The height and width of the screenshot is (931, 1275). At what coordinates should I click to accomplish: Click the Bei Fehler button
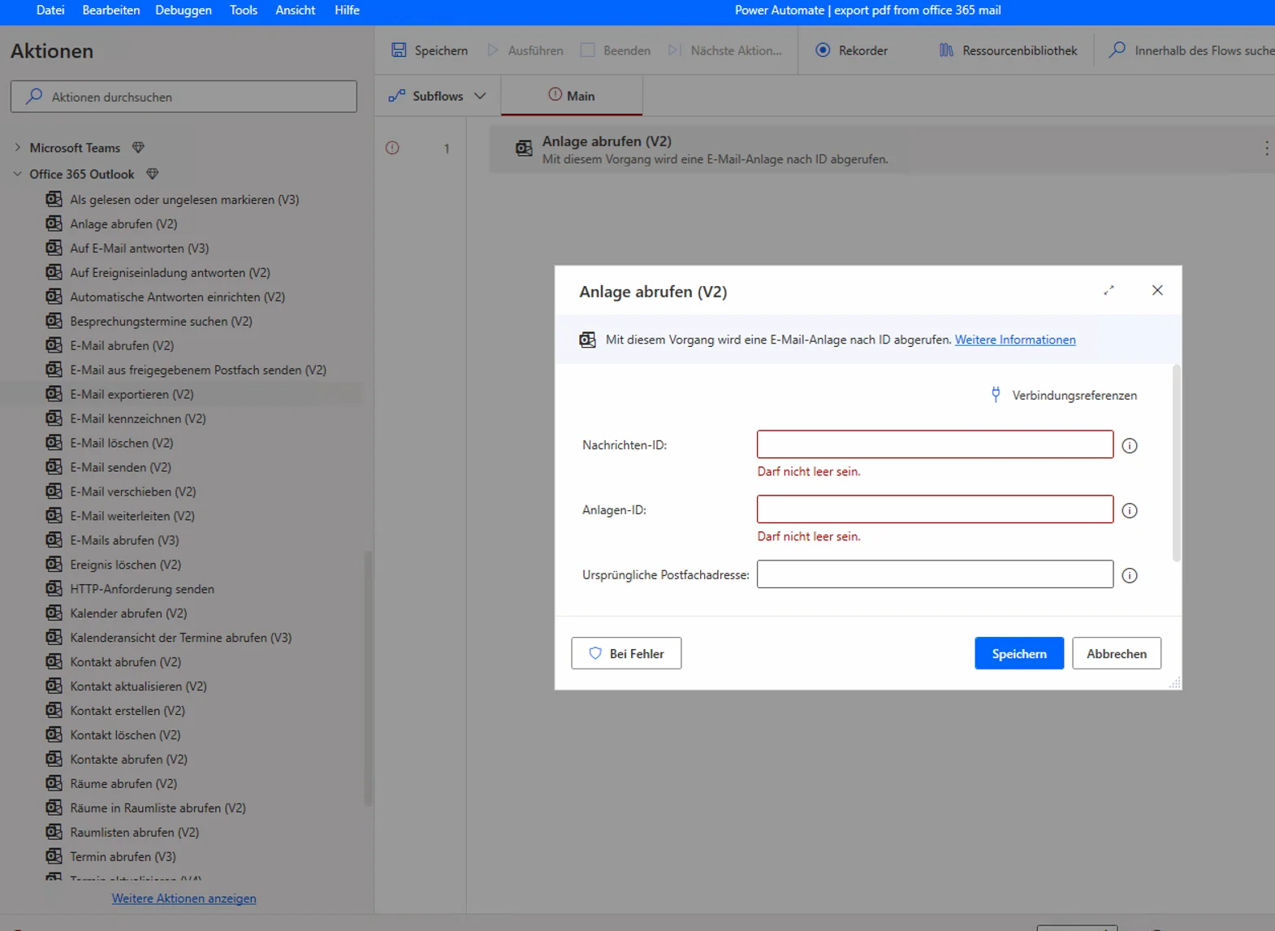[626, 653]
